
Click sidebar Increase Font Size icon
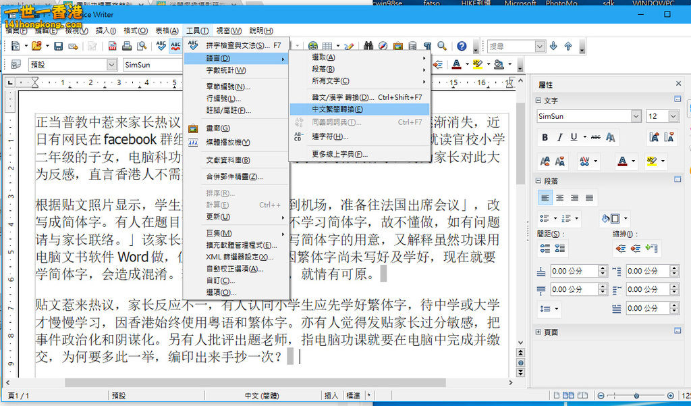click(x=654, y=137)
